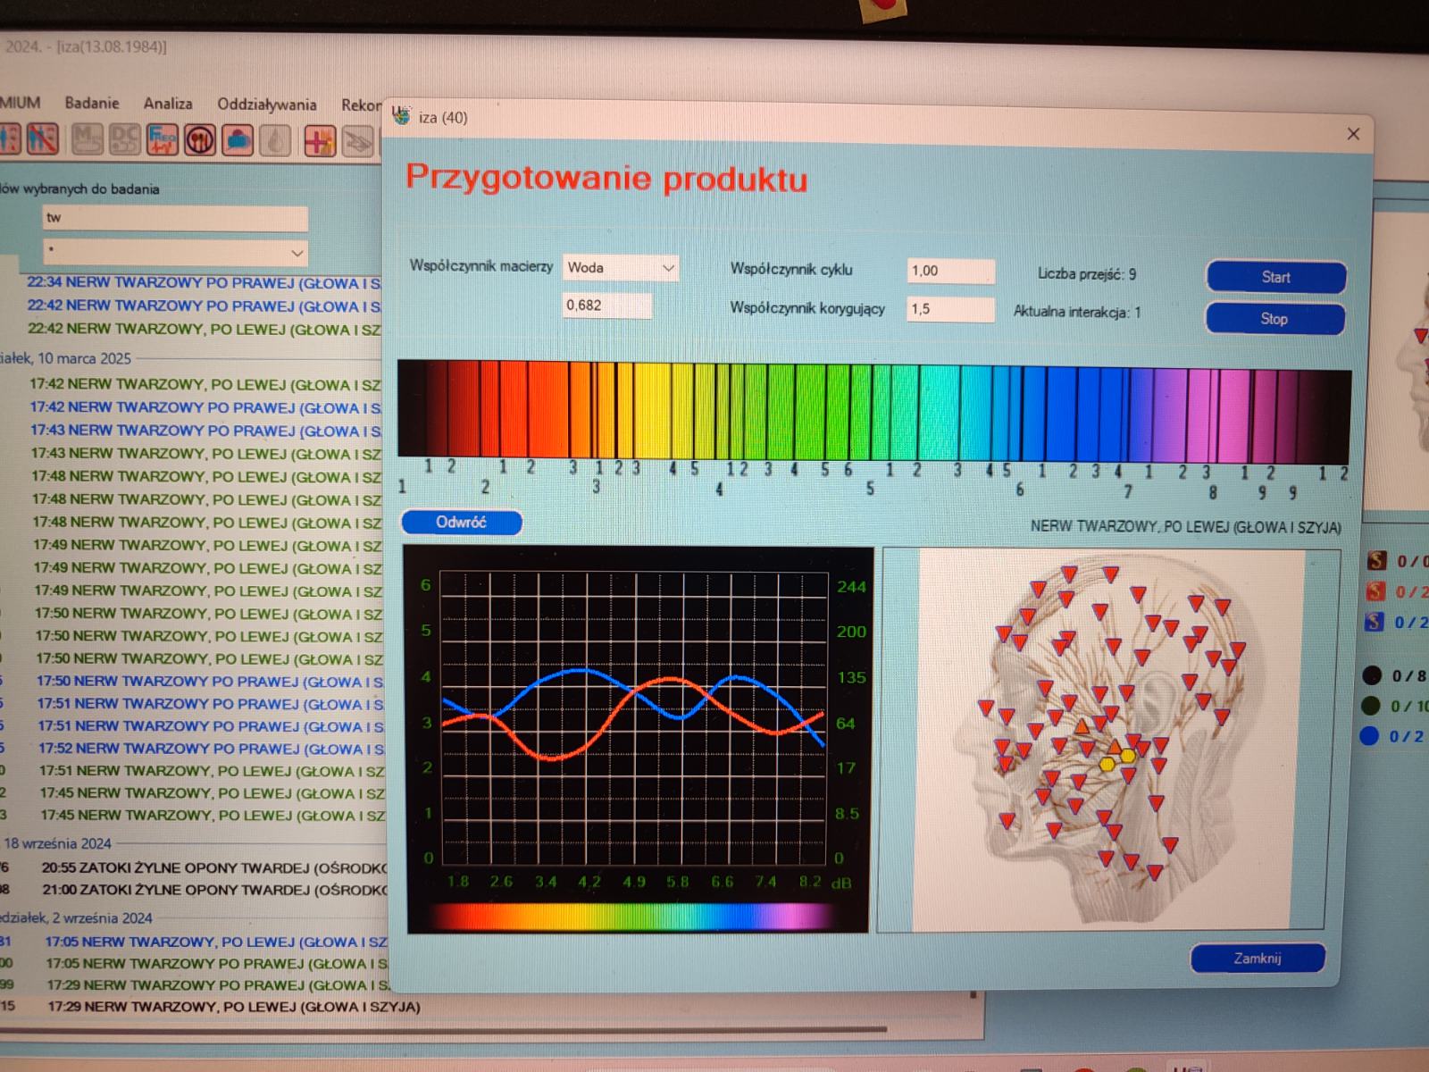Click the Współczynnik korygujący input field
The width and height of the screenshot is (1429, 1072).
point(950,309)
